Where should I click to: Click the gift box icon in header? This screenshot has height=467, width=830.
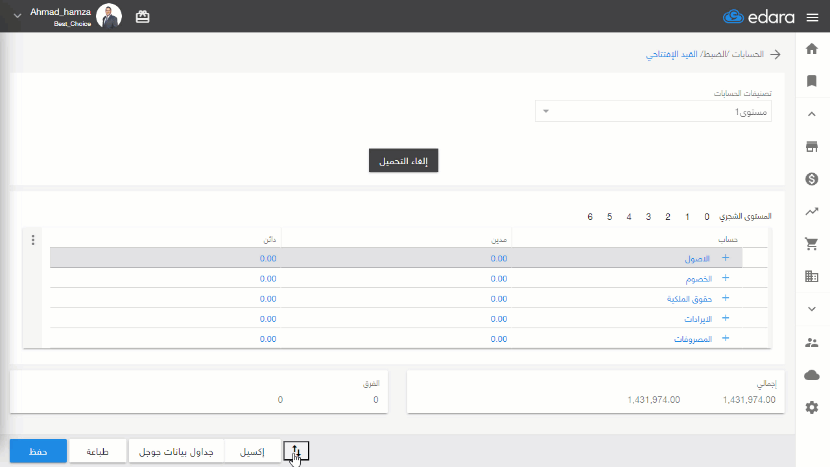coord(143,17)
